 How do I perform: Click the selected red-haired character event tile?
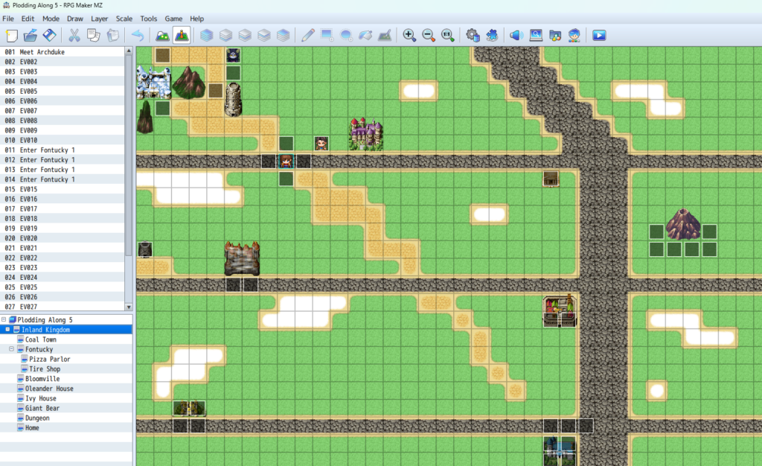[x=286, y=162]
